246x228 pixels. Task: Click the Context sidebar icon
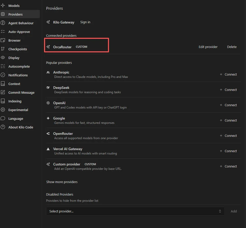click(x=3, y=84)
